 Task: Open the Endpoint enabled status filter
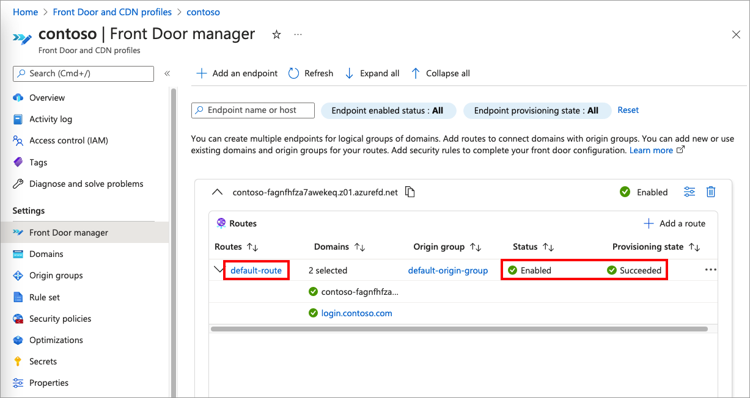tap(389, 110)
